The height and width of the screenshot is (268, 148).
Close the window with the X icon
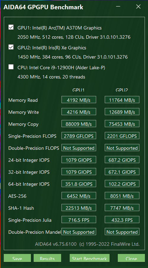pyautogui.click(x=138, y=7)
